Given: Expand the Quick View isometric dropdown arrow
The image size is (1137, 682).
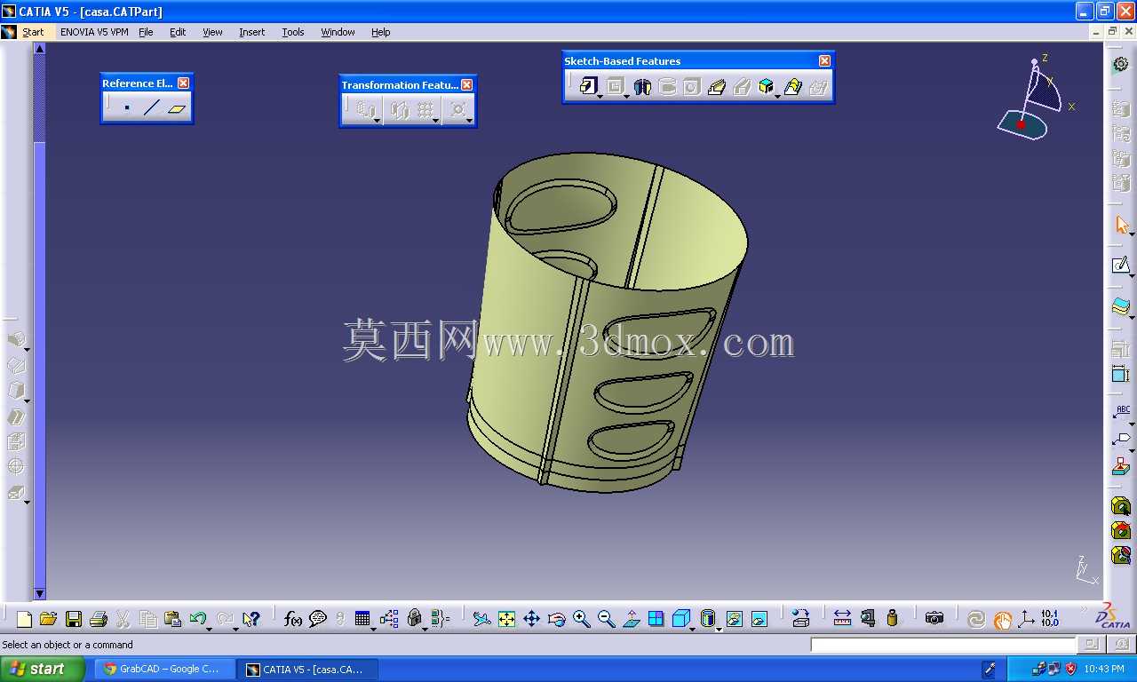Looking at the screenshot, I should (x=693, y=628).
